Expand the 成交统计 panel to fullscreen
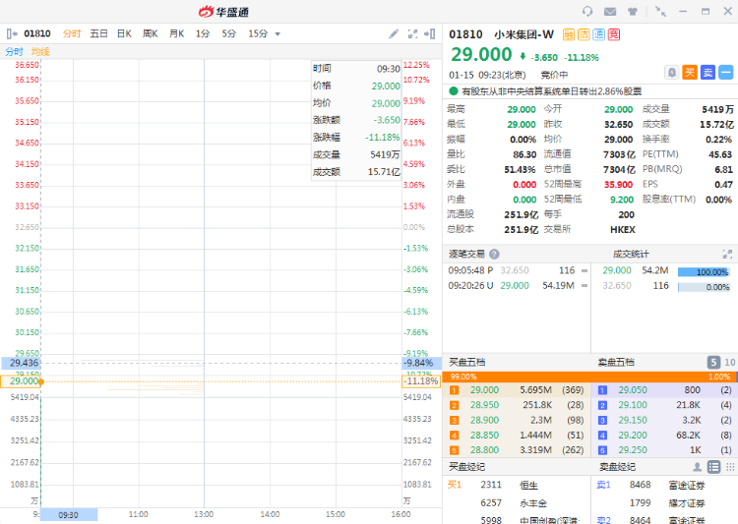 point(727,254)
